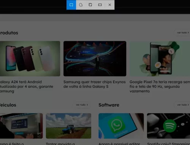Open 'ver tudo' next to the Veículos heading

82,105
